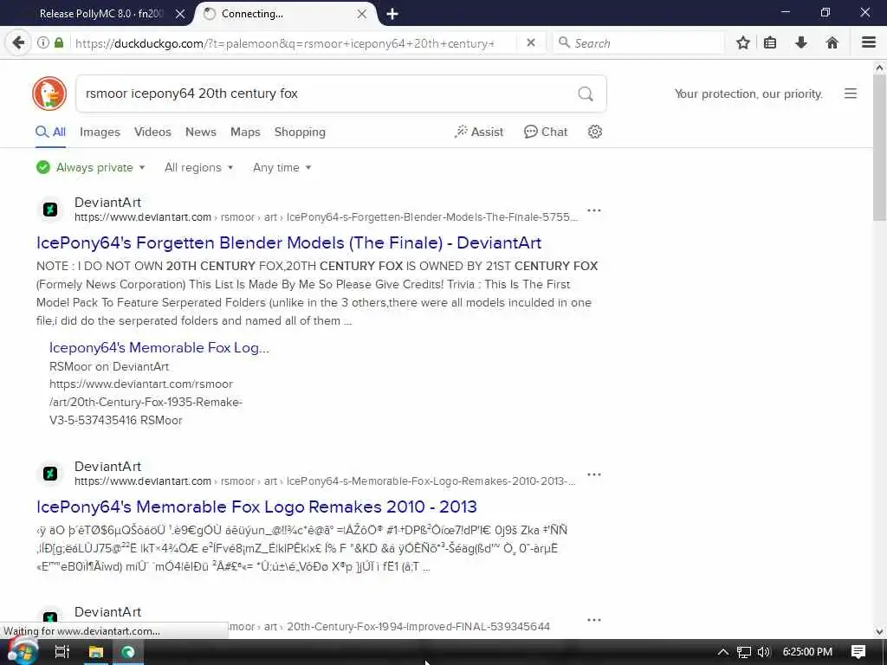Open options dots for Forgetten Blender Models result
This screenshot has height=665, width=887.
[594, 210]
